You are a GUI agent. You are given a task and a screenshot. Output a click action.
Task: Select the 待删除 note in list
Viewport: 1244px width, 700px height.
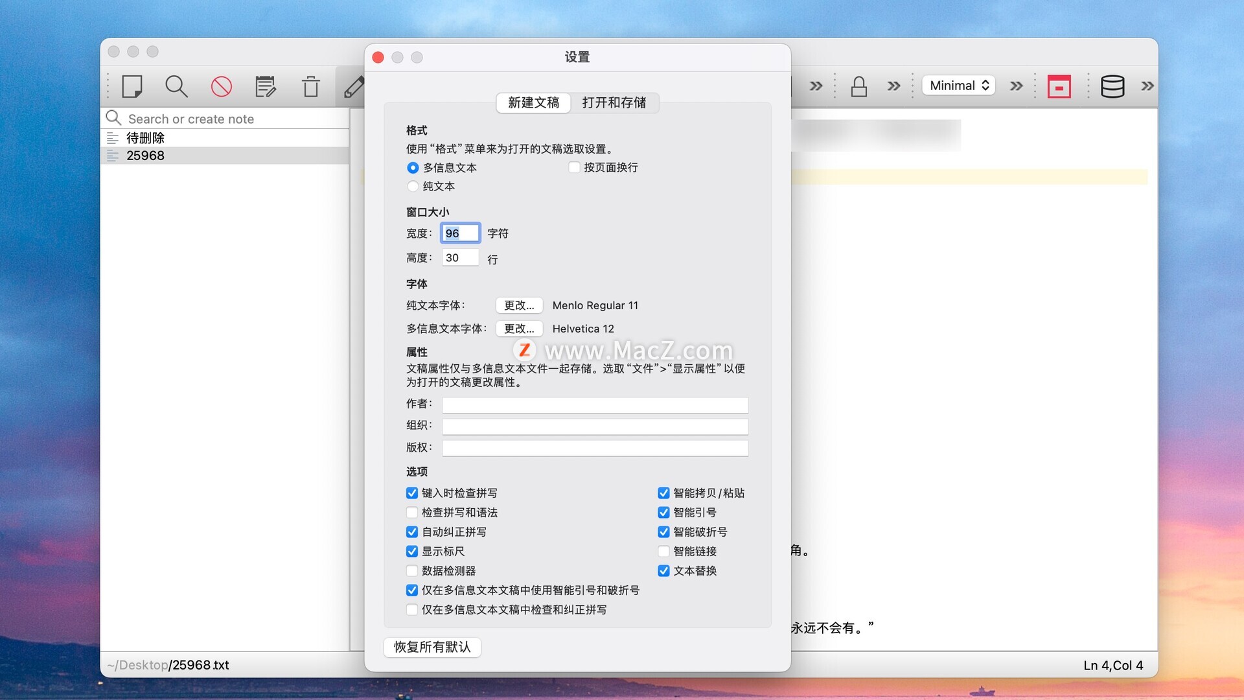(x=225, y=138)
